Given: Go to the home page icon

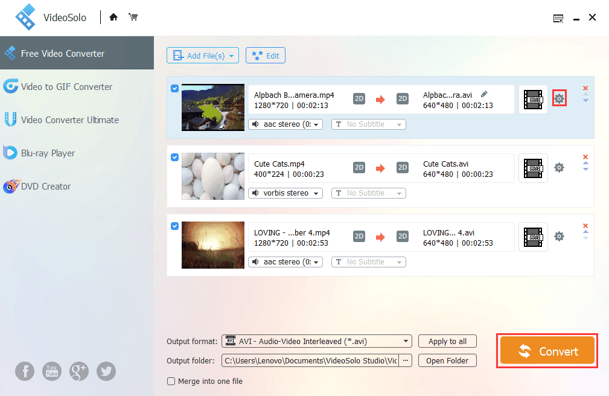Looking at the screenshot, I should point(113,17).
